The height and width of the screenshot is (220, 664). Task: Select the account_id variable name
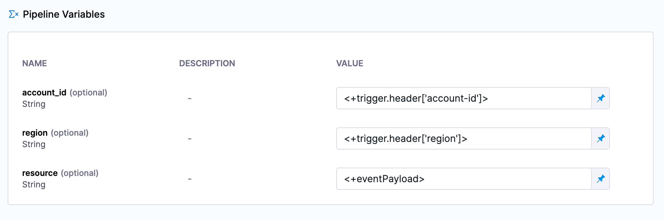point(44,93)
